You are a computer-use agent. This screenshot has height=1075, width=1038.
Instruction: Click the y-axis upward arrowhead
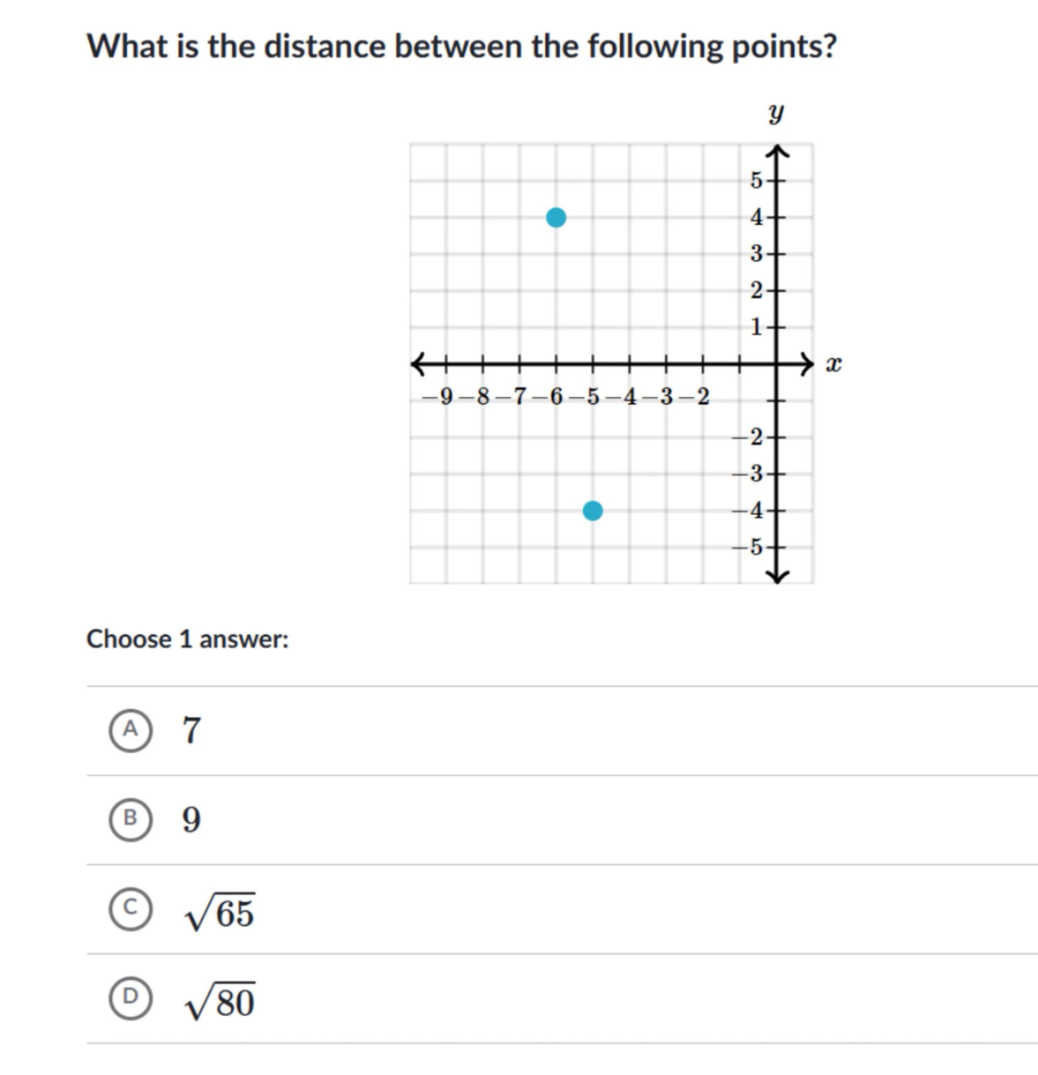click(x=776, y=151)
